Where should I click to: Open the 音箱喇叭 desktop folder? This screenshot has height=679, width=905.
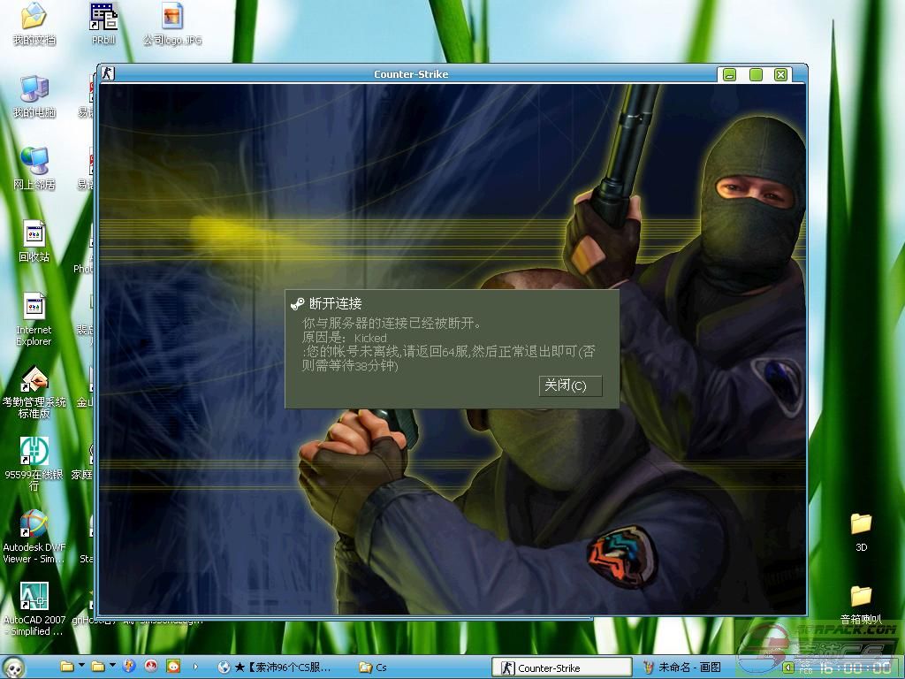pyautogui.click(x=861, y=597)
